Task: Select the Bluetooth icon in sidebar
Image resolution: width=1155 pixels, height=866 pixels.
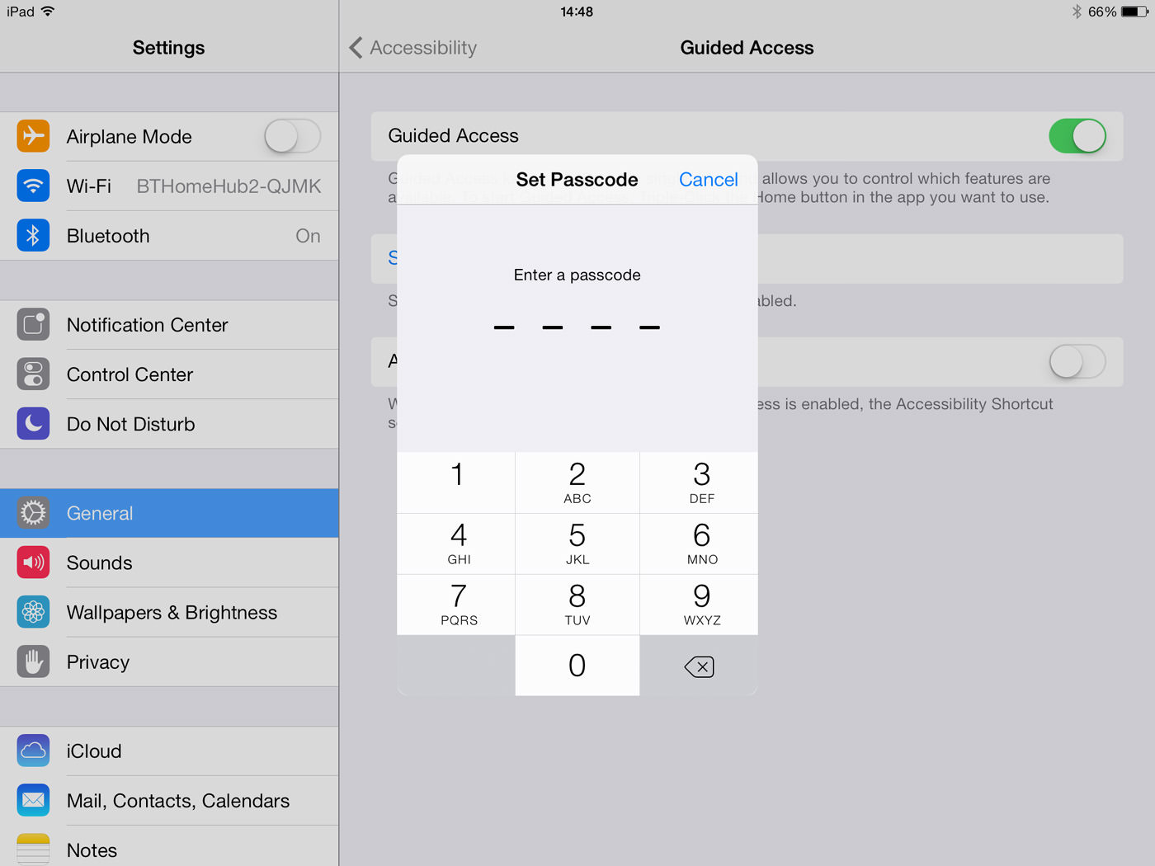Action: point(33,235)
